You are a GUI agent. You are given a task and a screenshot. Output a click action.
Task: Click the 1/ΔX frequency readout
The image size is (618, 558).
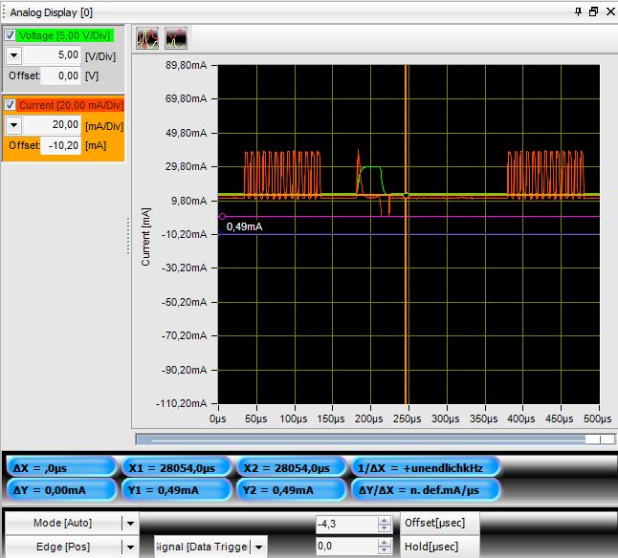(x=426, y=468)
